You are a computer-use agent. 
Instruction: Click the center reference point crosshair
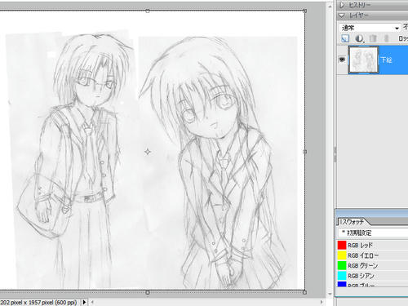click(x=148, y=152)
